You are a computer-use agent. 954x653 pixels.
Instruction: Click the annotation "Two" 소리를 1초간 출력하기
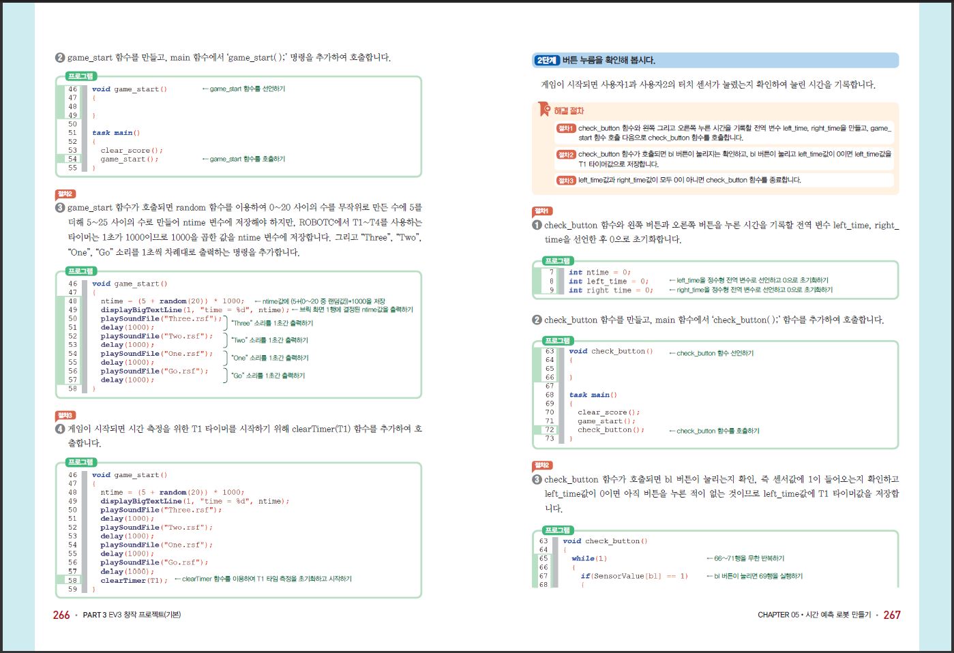[x=269, y=340]
